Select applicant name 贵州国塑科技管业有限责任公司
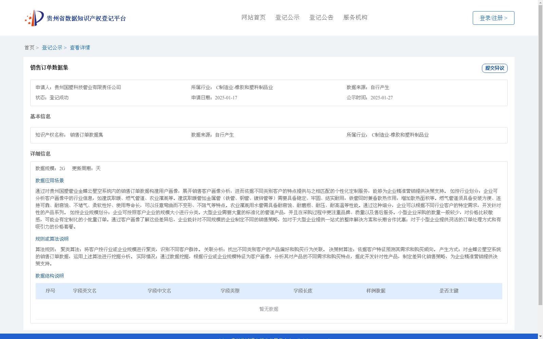The height and width of the screenshot is (339, 543). pyautogui.click(x=88, y=87)
